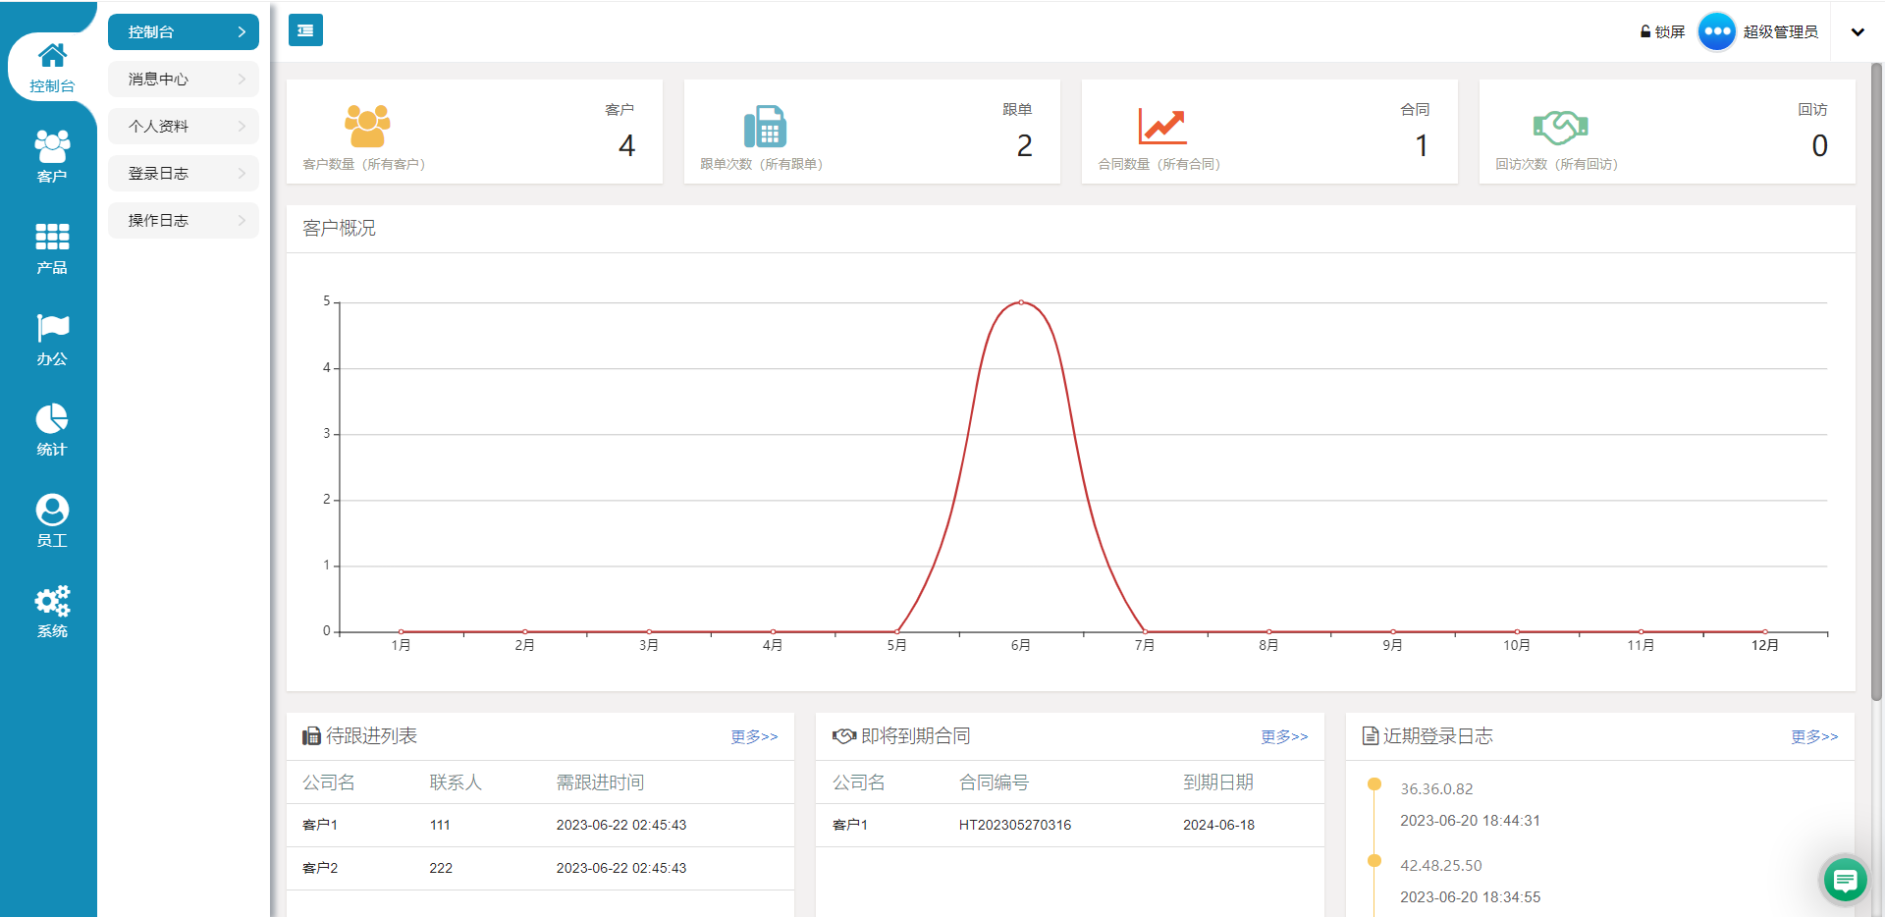1885x917 pixels.
Task: Click contact 111 in follow-up table
Action: 440,826
